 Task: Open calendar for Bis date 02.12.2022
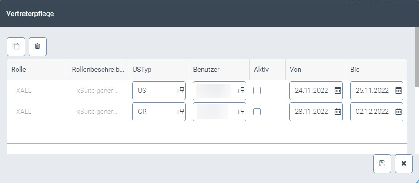tap(398, 112)
